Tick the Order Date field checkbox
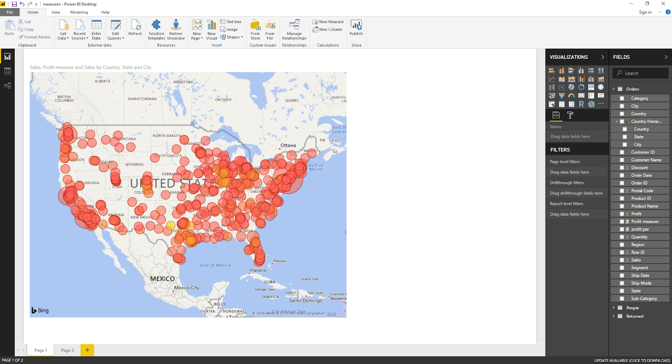 coord(622,175)
